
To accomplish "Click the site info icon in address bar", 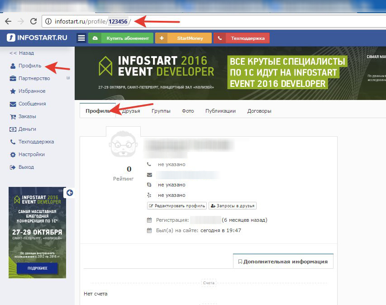I will click(48, 21).
